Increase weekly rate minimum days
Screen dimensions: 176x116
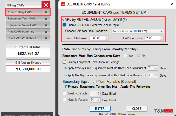[156, 67]
